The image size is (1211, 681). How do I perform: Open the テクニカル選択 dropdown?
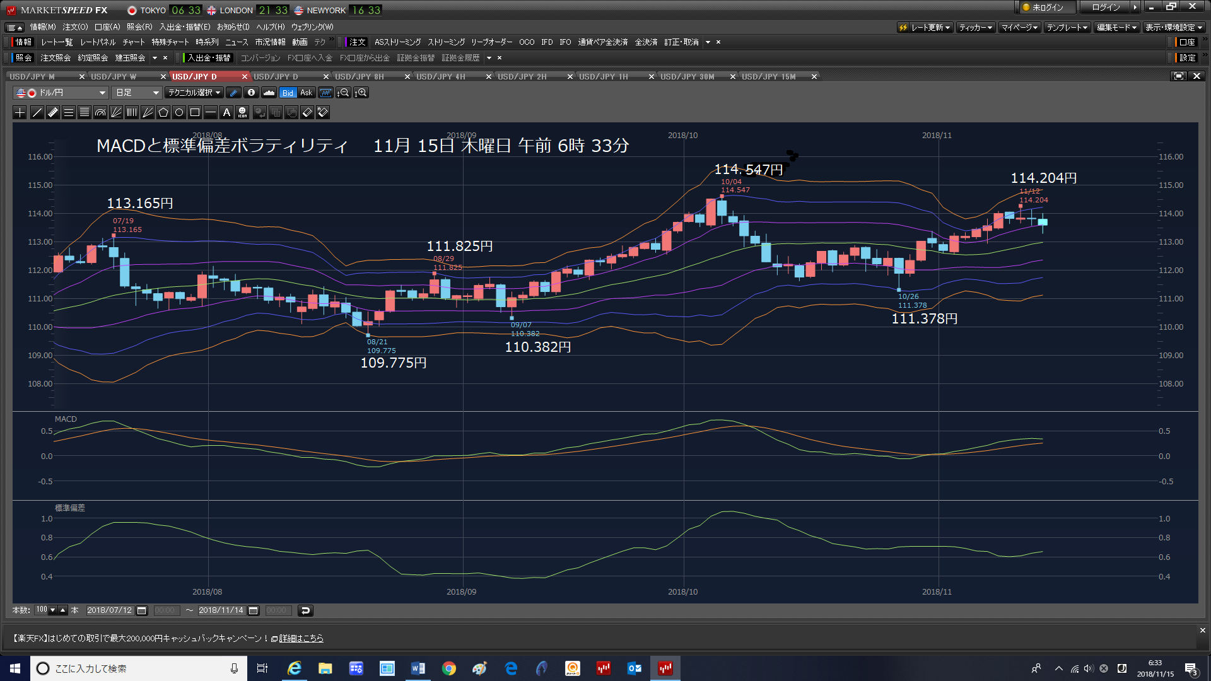pos(194,93)
